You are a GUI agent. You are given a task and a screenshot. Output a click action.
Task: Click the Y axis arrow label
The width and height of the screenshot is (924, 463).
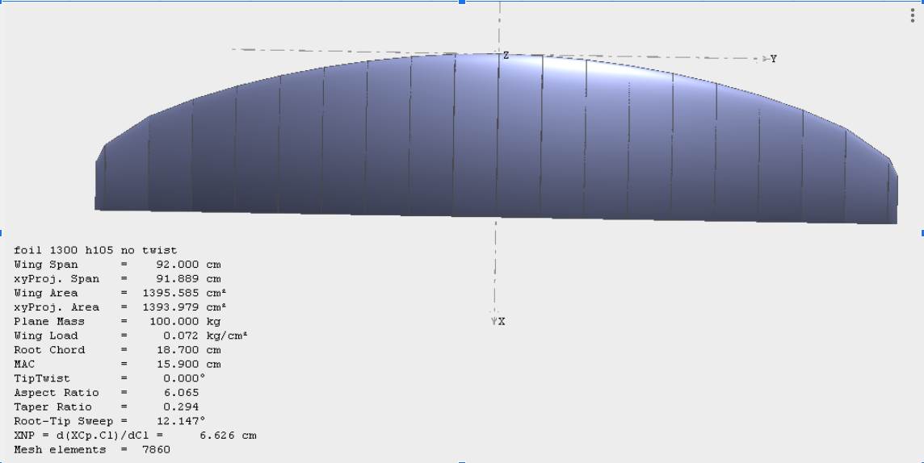click(x=773, y=59)
